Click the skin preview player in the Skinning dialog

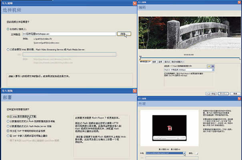pyautogui.click(x=169, y=128)
